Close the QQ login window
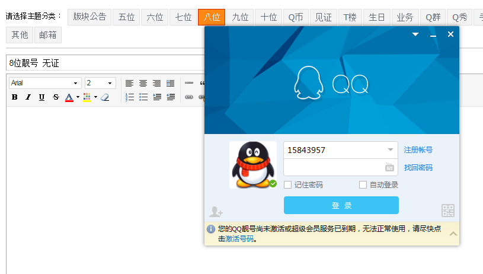483x274 pixels. 450,34
